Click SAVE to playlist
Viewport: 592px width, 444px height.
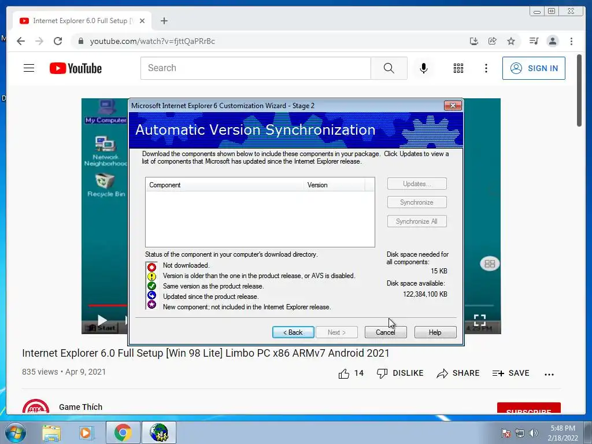coord(511,373)
